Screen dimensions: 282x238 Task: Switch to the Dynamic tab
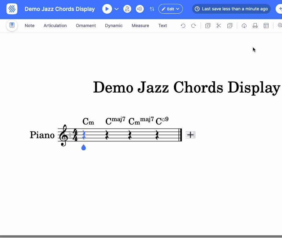coord(114,26)
